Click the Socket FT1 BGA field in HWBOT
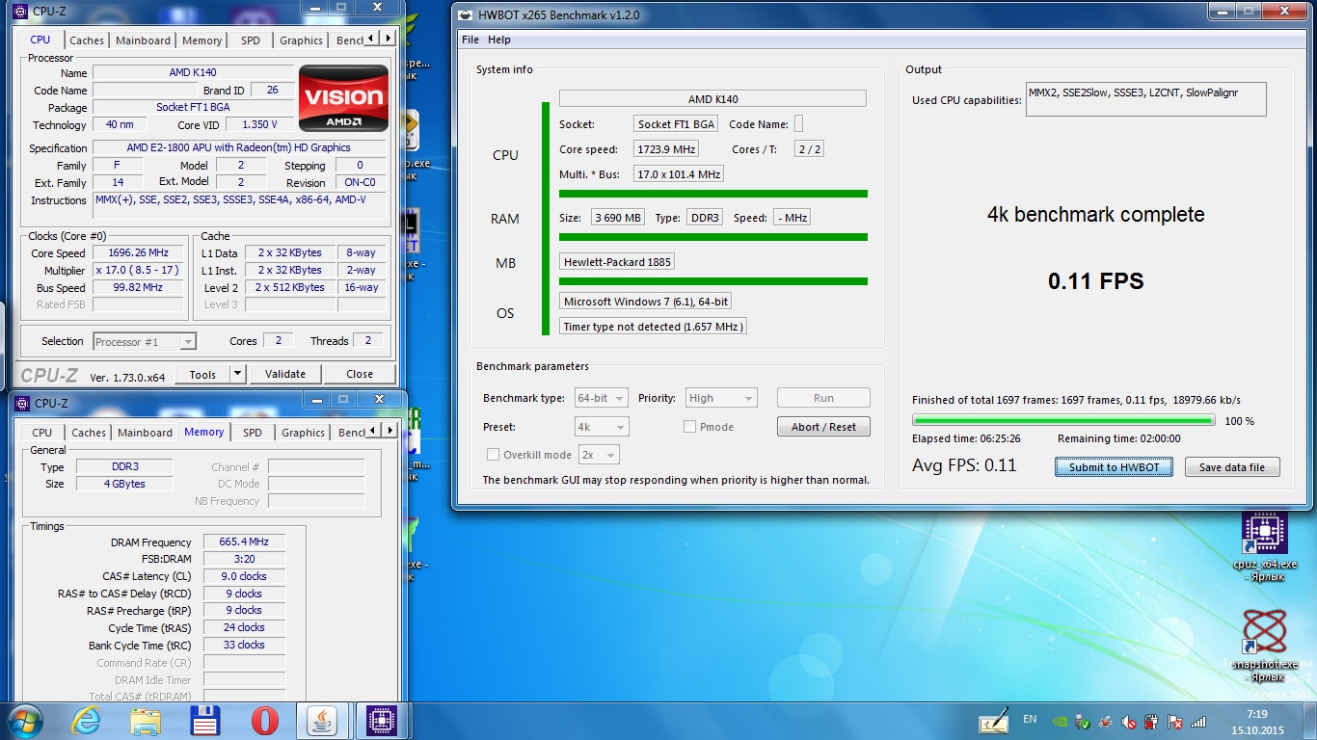 tap(676, 124)
